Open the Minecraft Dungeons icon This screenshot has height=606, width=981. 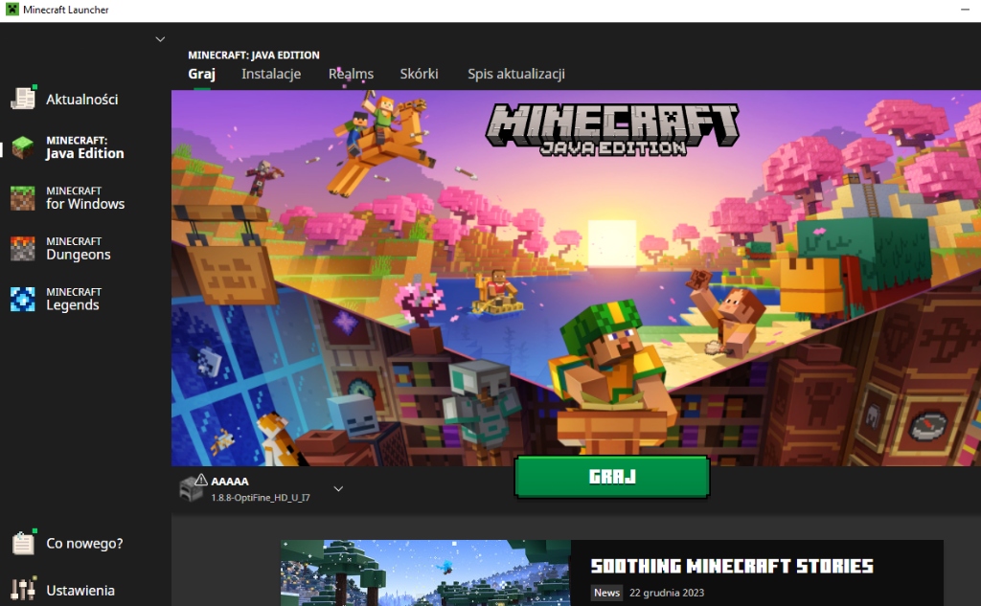(23, 248)
